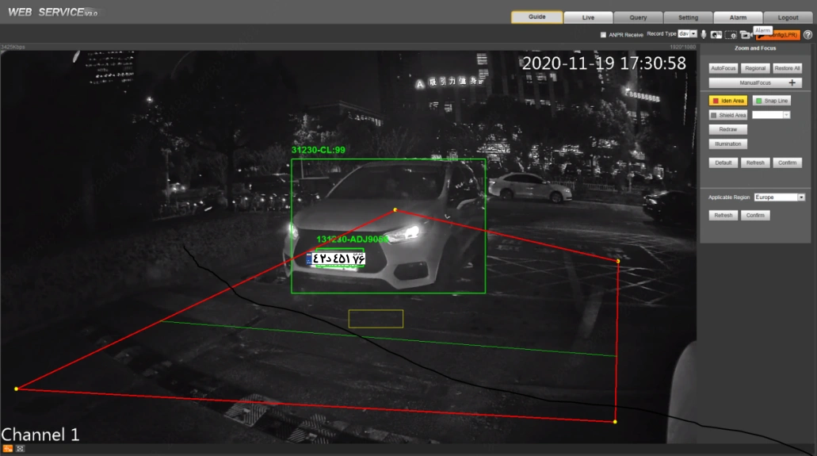This screenshot has height=456, width=817.
Task: Switch to the Live tab
Action: 588,17
